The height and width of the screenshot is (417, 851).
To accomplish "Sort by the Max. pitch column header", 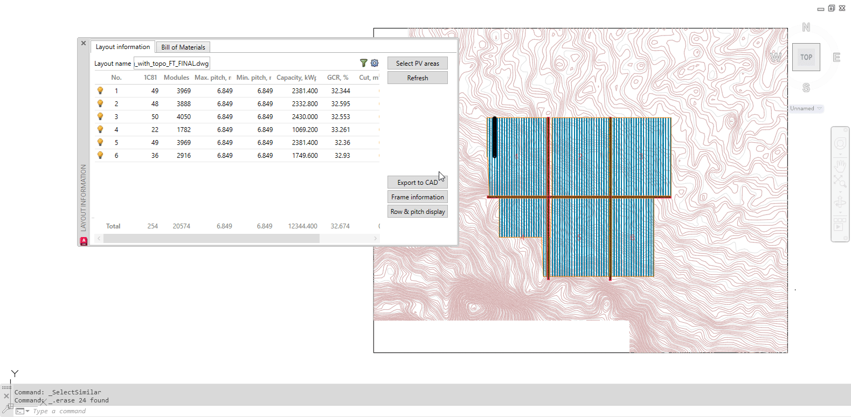I will click(x=213, y=78).
